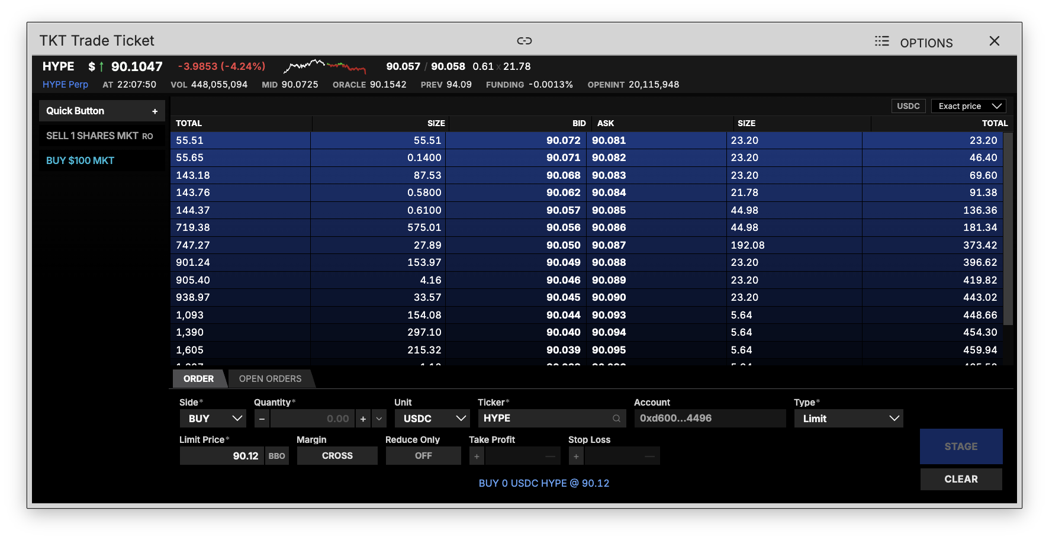Image resolution: width=1049 pixels, height=540 pixels.
Task: Increase quantity with plus button
Action: point(363,419)
